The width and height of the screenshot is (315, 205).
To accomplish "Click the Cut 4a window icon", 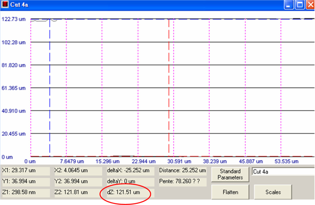I will pyautogui.click(x=5, y=5).
